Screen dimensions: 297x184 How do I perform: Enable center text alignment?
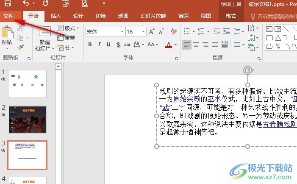coord(196,45)
